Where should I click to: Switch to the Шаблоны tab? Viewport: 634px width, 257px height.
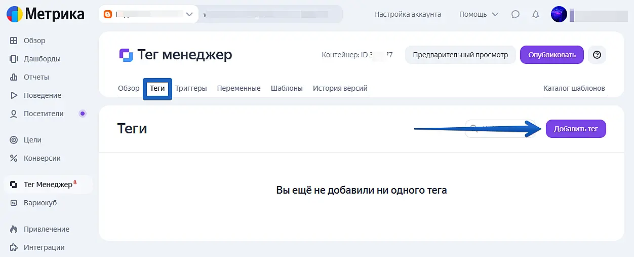[287, 88]
